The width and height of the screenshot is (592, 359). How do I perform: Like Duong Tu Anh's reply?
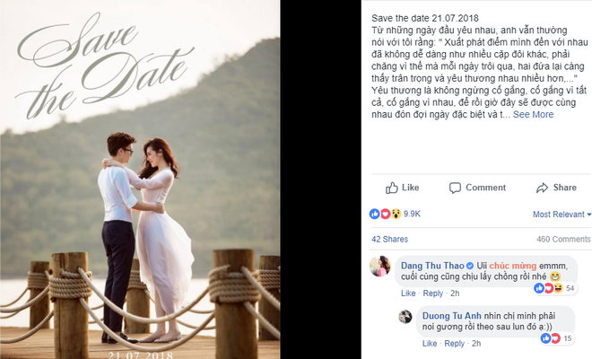tap(430, 343)
